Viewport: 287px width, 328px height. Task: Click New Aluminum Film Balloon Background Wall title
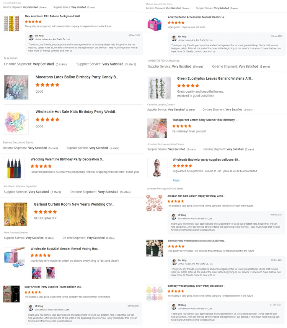tap(53, 16)
